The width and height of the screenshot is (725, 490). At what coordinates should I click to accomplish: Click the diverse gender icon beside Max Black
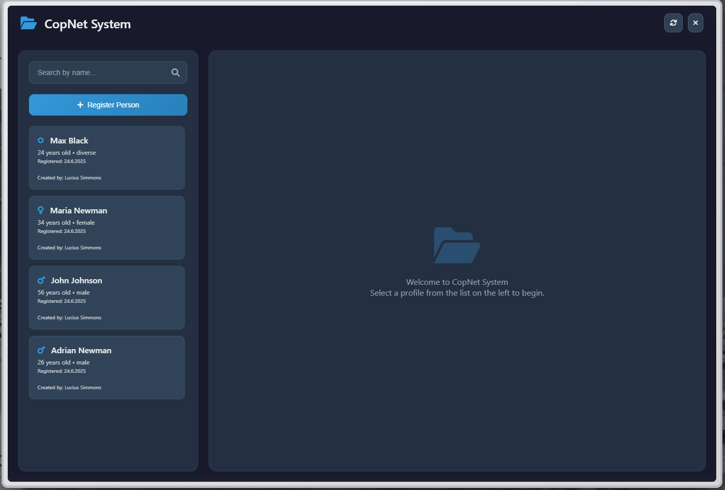click(x=41, y=140)
